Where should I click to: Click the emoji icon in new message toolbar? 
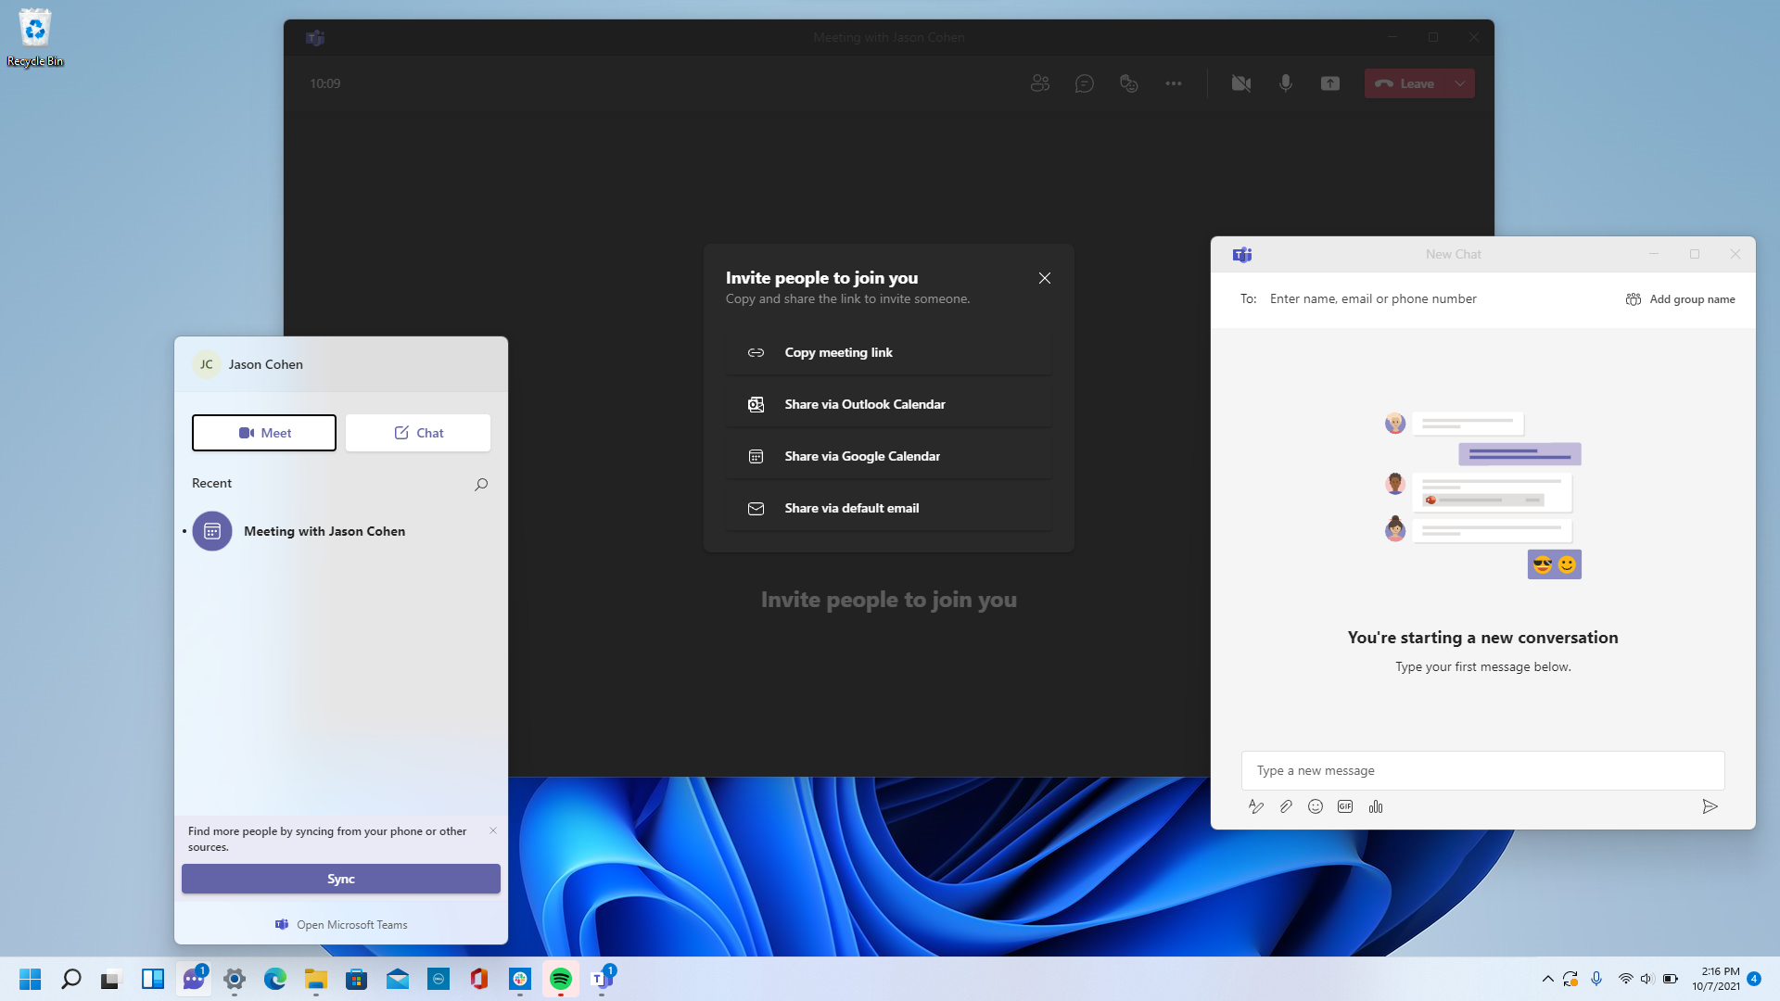pyautogui.click(x=1316, y=806)
